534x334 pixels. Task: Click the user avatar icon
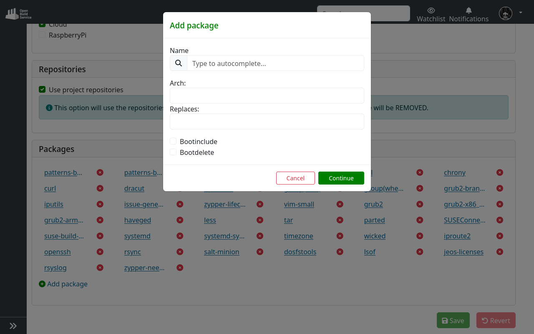click(x=505, y=13)
